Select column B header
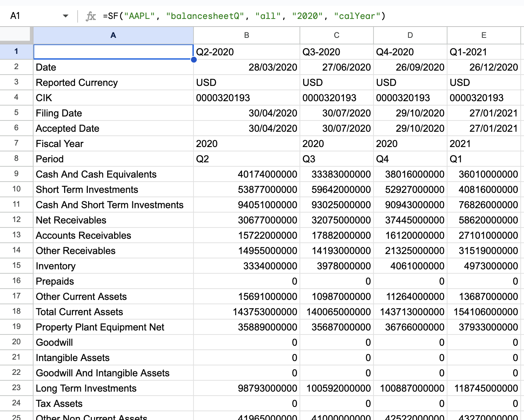This screenshot has height=420, width=524. coord(247,35)
